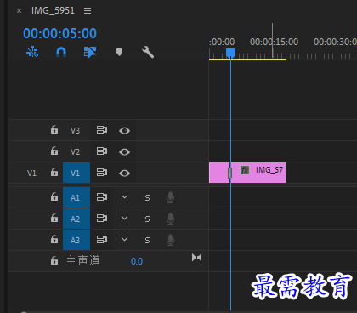The width and height of the screenshot is (357, 313).
Task: Toggle lock on track V1
Action: tap(54, 173)
